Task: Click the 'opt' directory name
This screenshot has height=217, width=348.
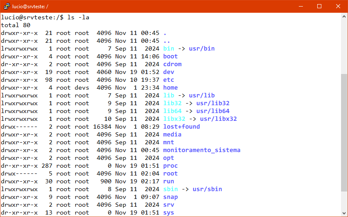Action: pyautogui.click(x=169, y=158)
